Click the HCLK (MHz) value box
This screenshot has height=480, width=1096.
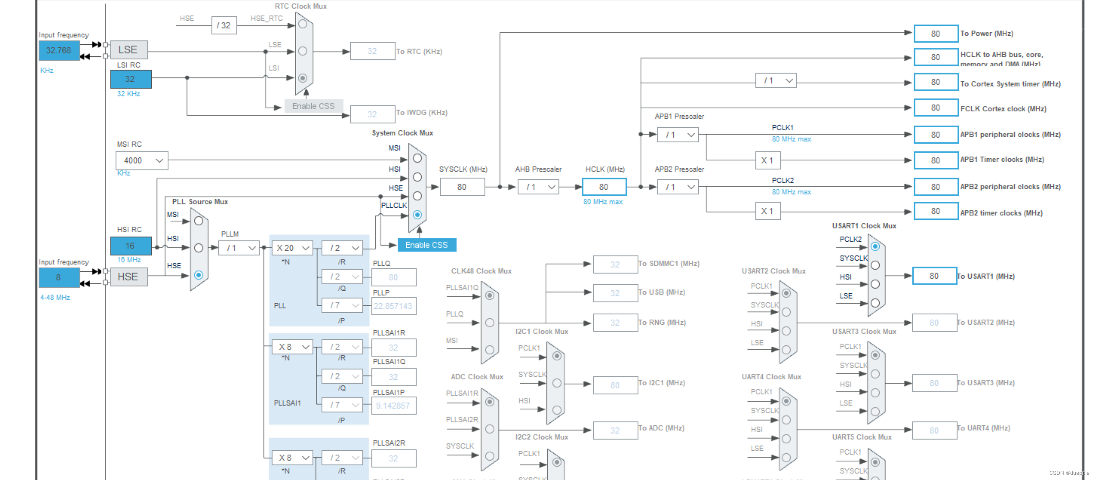pyautogui.click(x=604, y=187)
